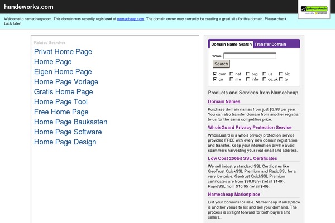The image size is (335, 223).
Task: Check the info extension box
Action: 248,79
